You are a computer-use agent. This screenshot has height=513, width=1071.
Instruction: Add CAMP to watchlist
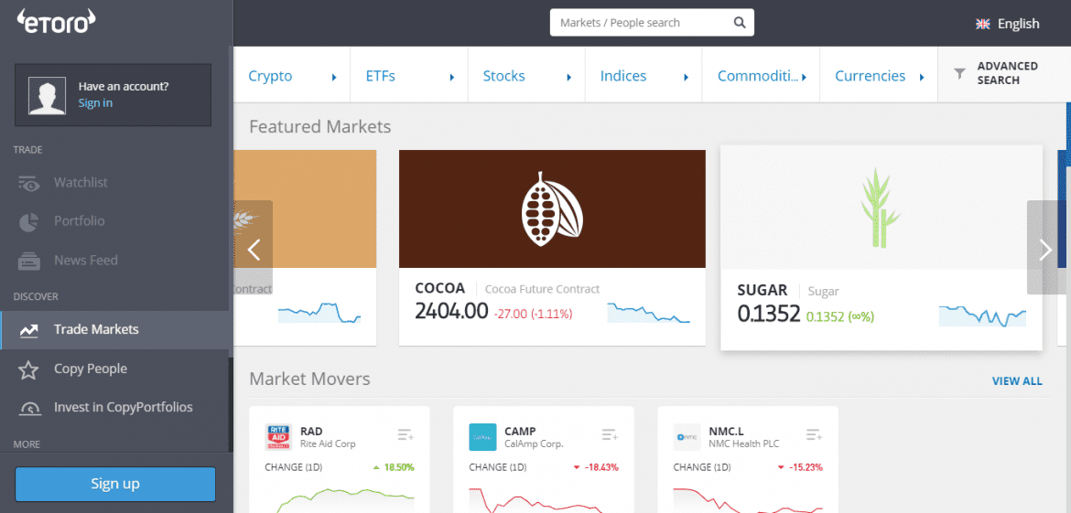[610, 434]
